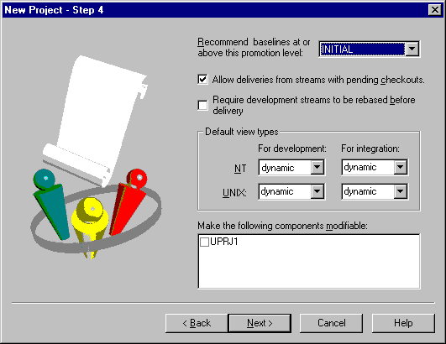Open Help for this wizard step
The height and width of the screenshot is (344, 446).
coord(403,323)
